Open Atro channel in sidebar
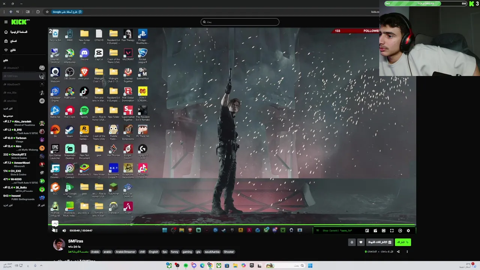480x270 pixels. [24, 148]
